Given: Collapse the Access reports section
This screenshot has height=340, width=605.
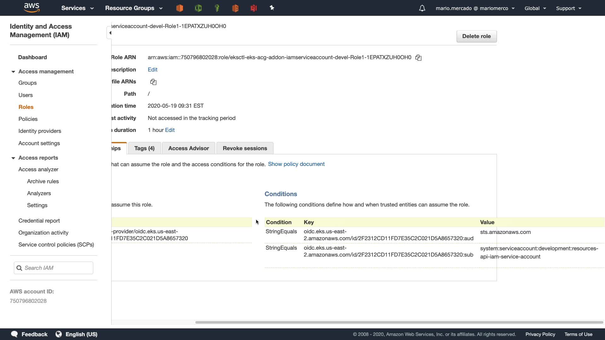Looking at the screenshot, I should point(13,158).
